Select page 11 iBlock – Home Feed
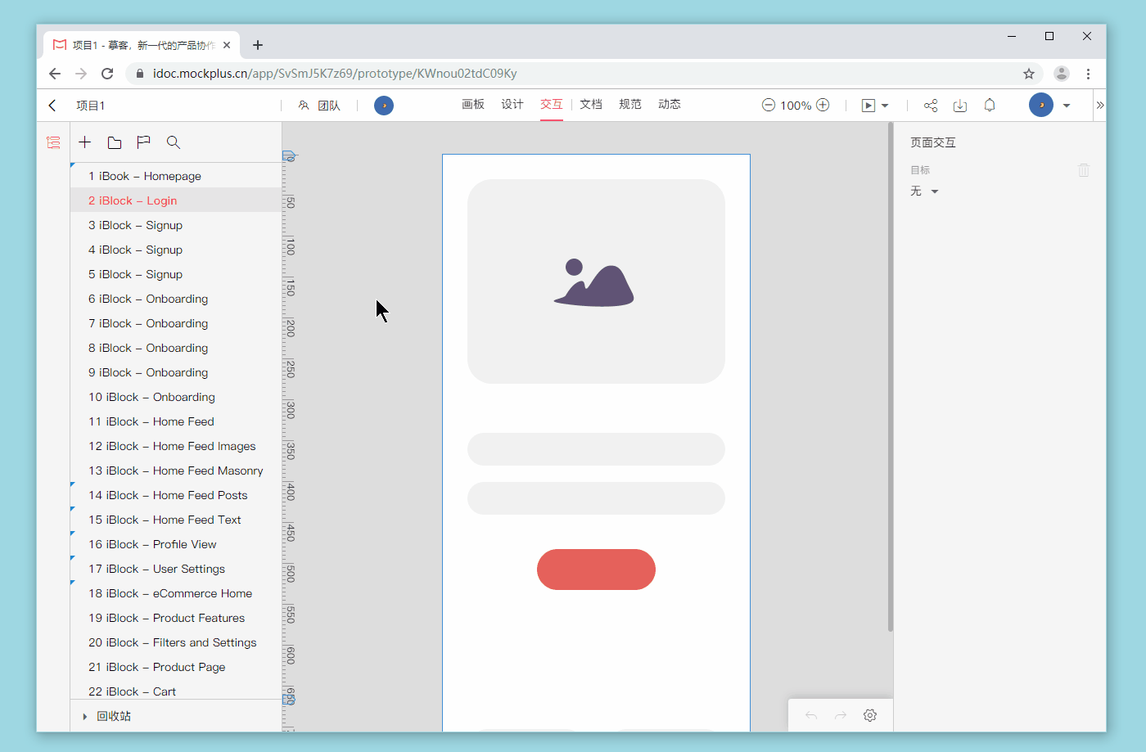1146x752 pixels. [x=151, y=421]
